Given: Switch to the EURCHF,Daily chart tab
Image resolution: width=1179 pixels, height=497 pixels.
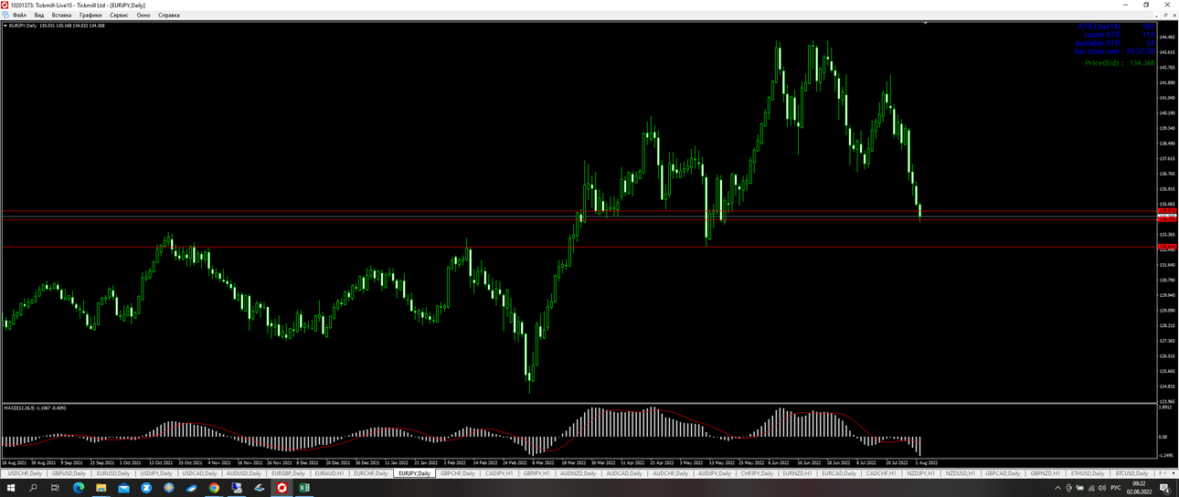Looking at the screenshot, I should (371, 473).
